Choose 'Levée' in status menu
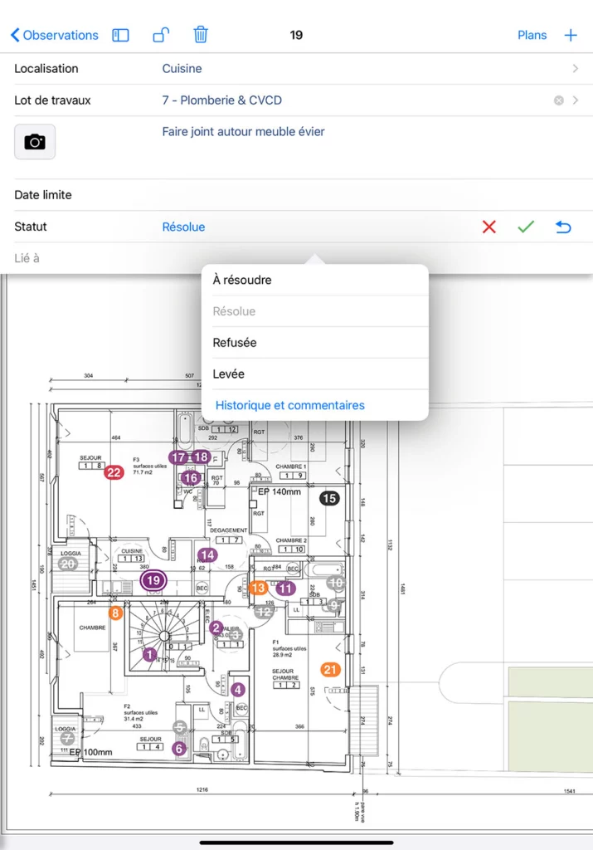 click(x=229, y=374)
